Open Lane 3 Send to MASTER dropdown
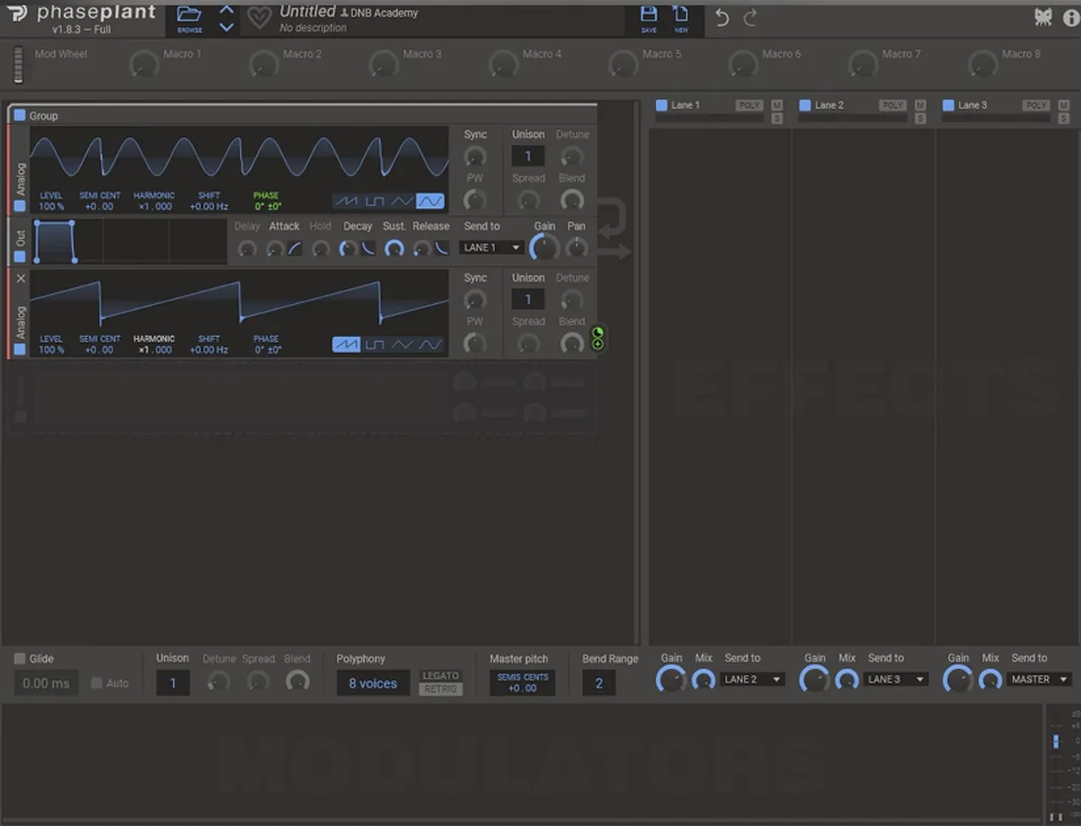Image resolution: width=1081 pixels, height=826 pixels. [1040, 679]
